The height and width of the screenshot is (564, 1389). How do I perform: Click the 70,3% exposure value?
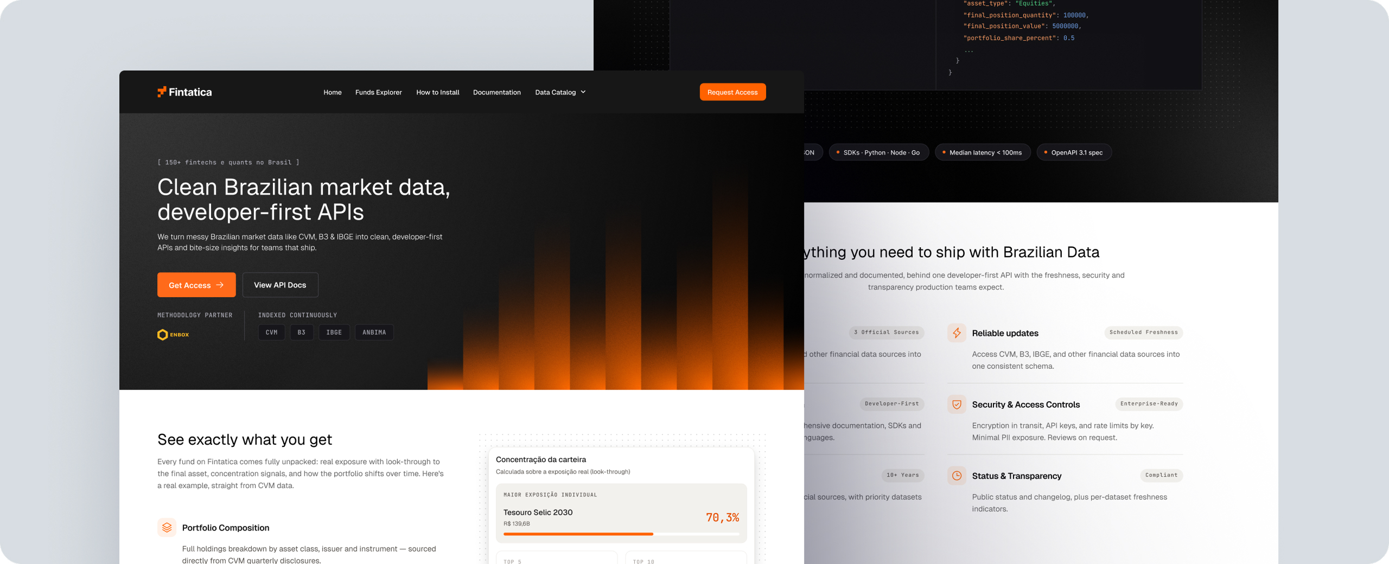(x=723, y=517)
